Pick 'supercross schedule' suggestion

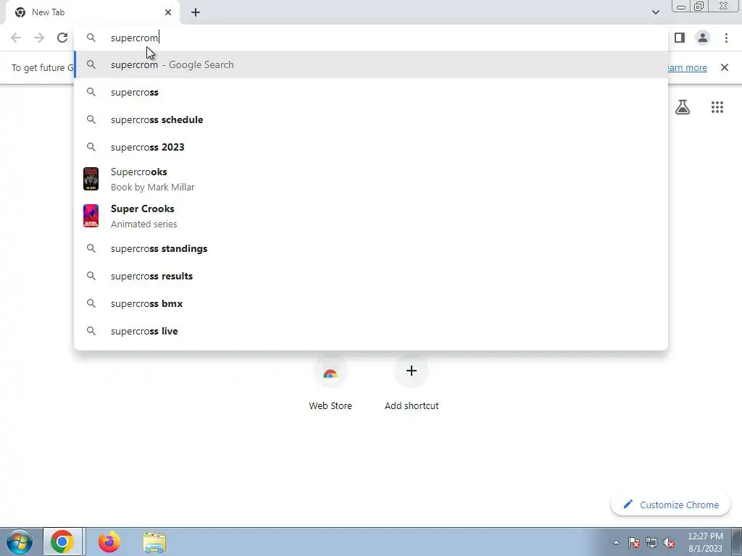(x=371, y=119)
